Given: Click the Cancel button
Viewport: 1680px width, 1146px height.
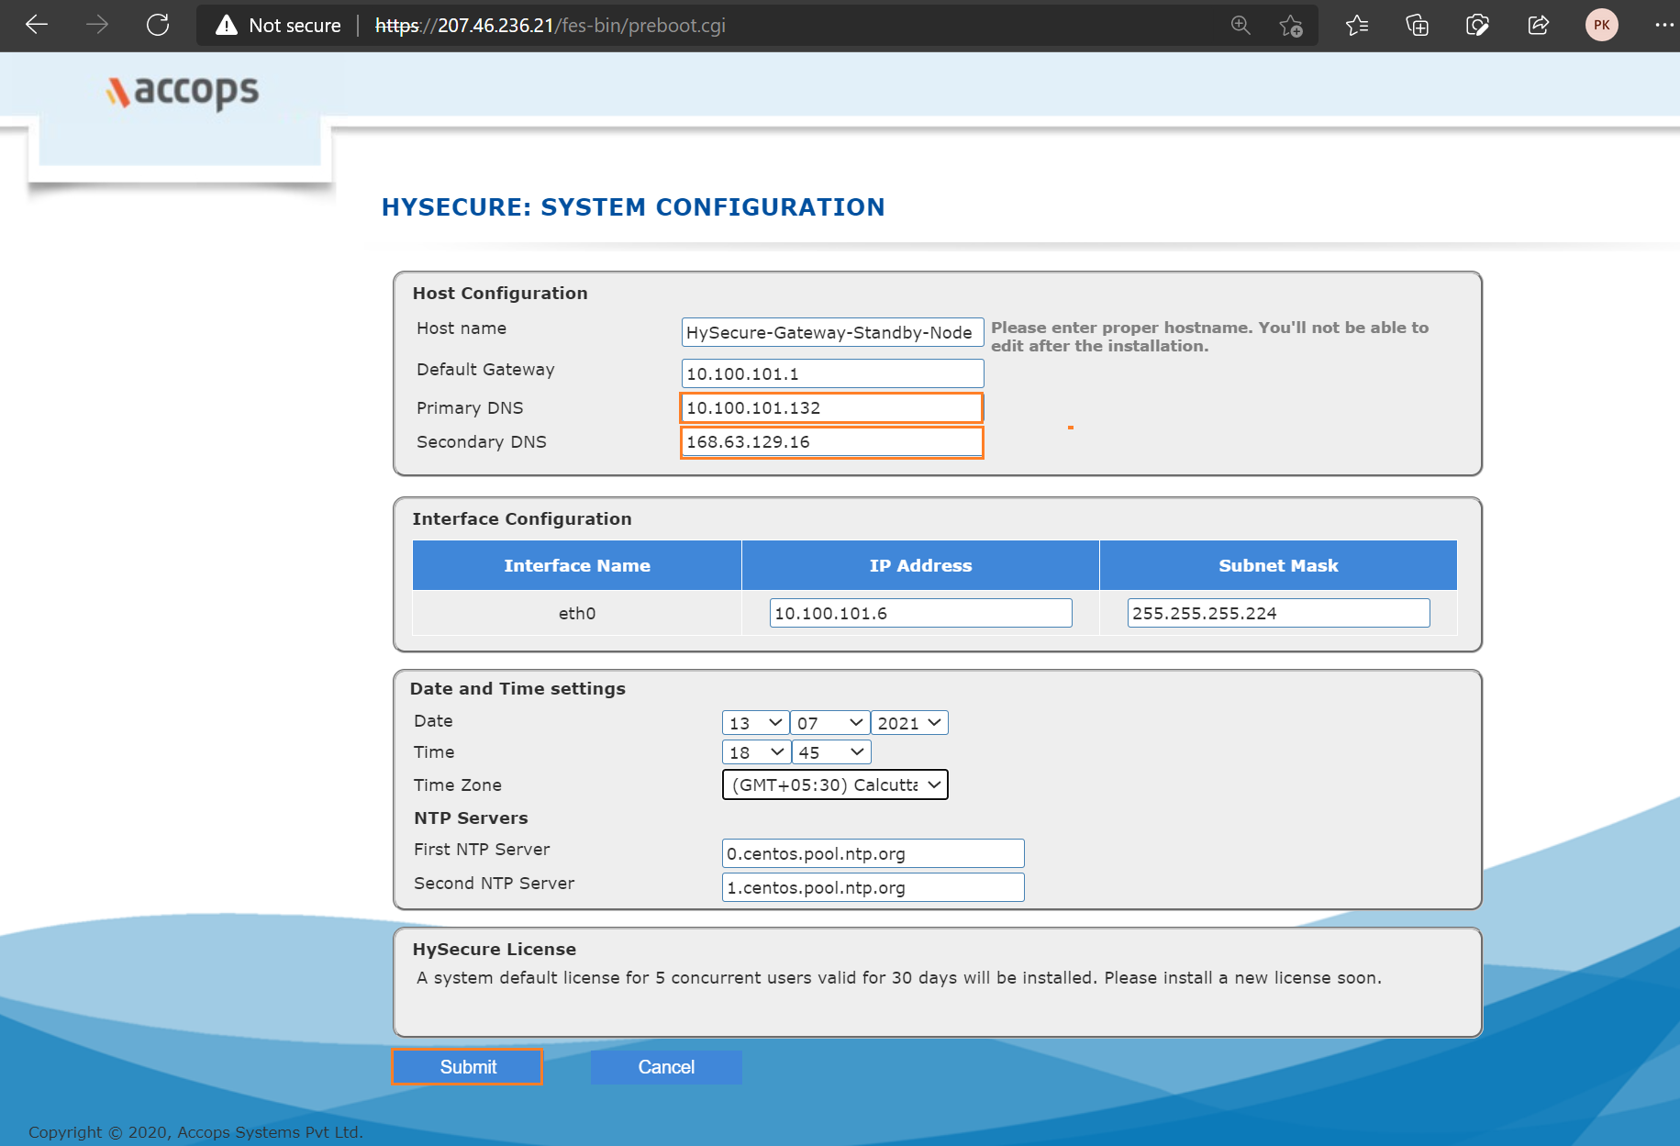Looking at the screenshot, I should tap(666, 1067).
